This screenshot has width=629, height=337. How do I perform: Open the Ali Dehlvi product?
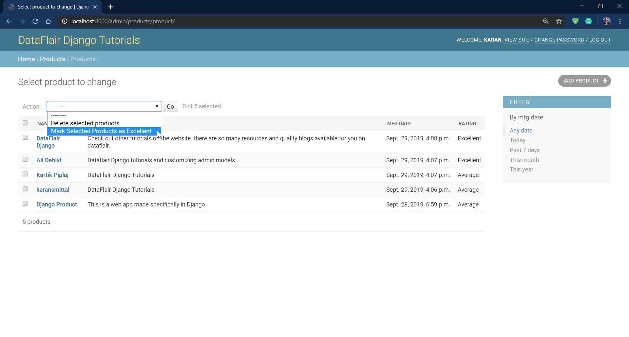49,160
